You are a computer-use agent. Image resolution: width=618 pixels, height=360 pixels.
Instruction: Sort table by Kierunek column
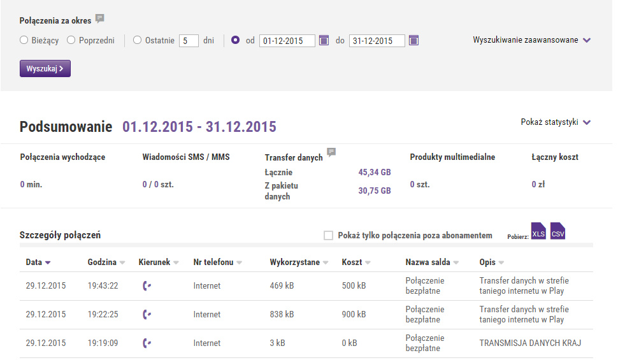click(159, 263)
